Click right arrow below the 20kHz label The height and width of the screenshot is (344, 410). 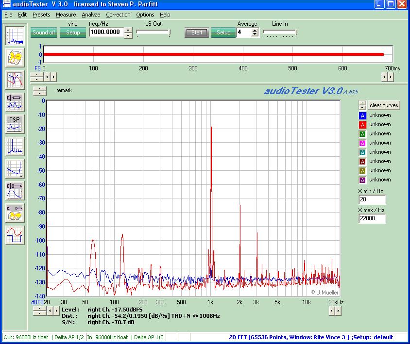(x=339, y=311)
